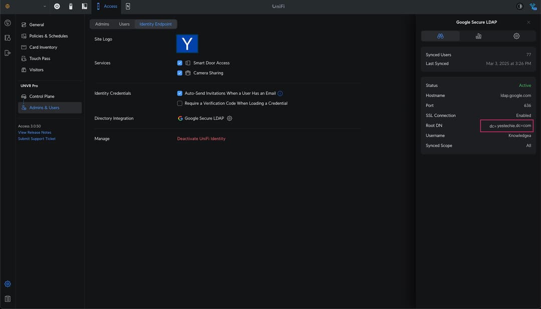Click the Camera Sharing icon
Image resolution: width=541 pixels, height=309 pixels.
point(188,73)
